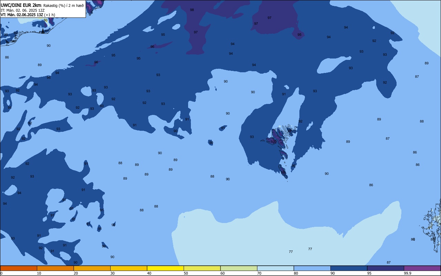Click the legend tick label 10
Viewport: 441px width, 276px height.
coord(39,273)
